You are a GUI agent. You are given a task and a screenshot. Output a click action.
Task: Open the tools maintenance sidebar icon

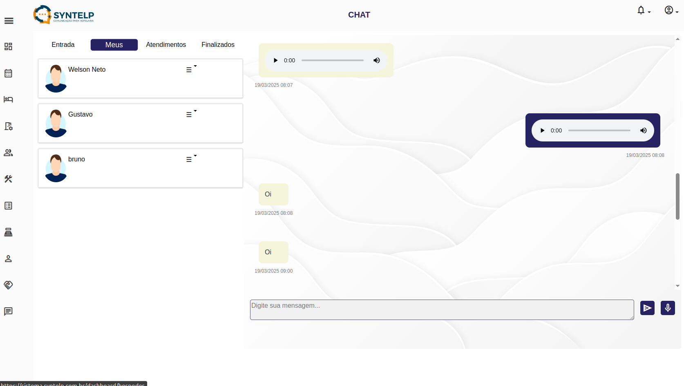click(8, 179)
